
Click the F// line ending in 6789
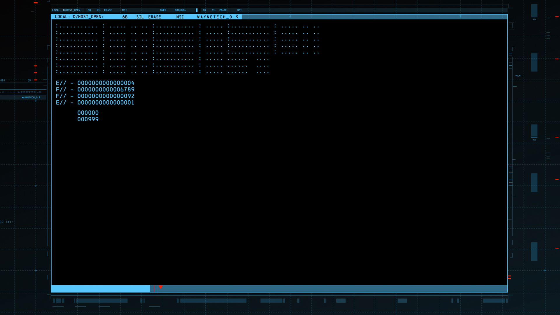click(x=95, y=90)
